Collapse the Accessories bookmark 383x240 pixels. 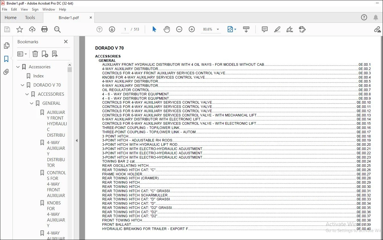(x=18, y=67)
